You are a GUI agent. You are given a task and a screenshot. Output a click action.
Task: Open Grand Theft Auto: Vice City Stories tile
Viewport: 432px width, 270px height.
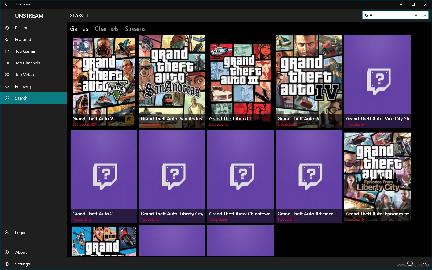point(377,82)
